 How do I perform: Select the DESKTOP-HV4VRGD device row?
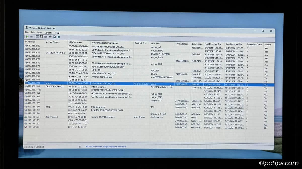pyautogui.click(x=55, y=53)
